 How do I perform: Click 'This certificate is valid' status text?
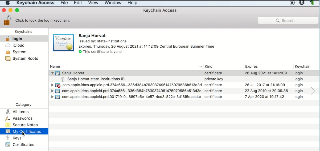102,52
